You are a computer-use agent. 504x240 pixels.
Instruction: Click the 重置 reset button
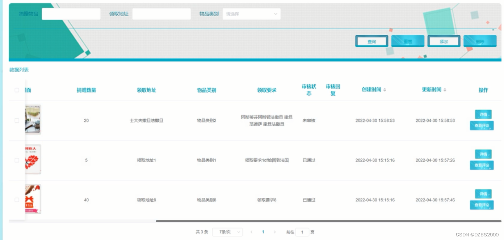coord(408,41)
